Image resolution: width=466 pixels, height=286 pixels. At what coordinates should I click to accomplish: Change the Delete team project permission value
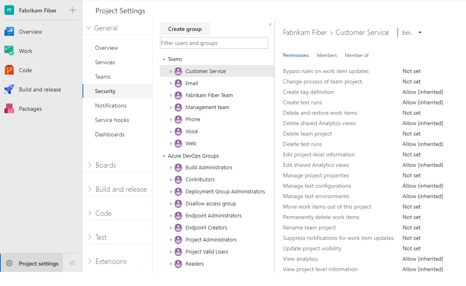[x=411, y=134]
